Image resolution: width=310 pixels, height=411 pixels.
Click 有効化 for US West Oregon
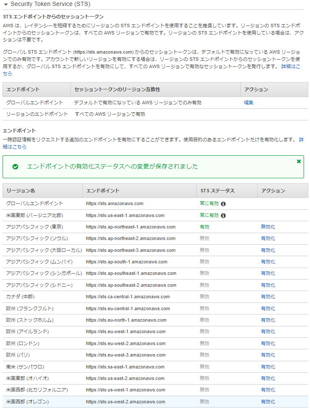tap(268, 402)
